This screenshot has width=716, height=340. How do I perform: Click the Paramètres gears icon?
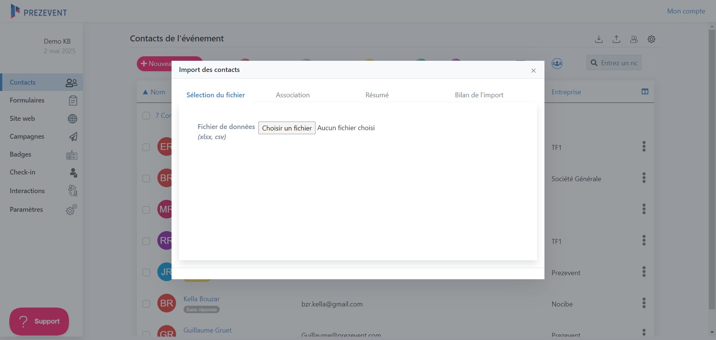[72, 210]
